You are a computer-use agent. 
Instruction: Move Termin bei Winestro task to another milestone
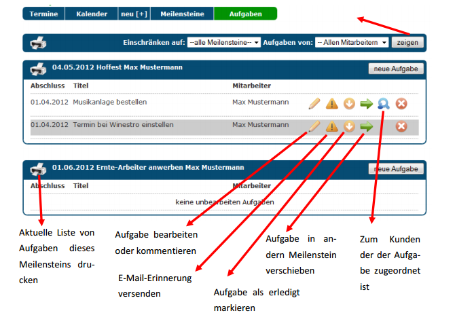pos(367,126)
